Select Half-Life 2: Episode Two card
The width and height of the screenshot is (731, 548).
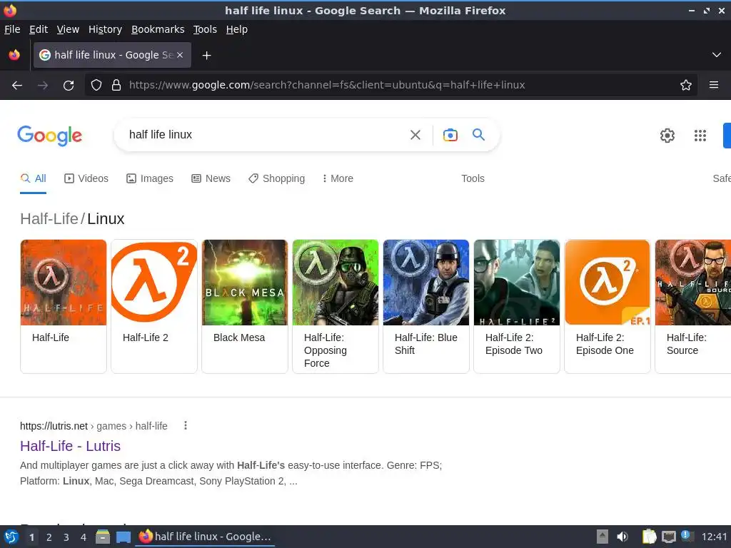coord(517,306)
